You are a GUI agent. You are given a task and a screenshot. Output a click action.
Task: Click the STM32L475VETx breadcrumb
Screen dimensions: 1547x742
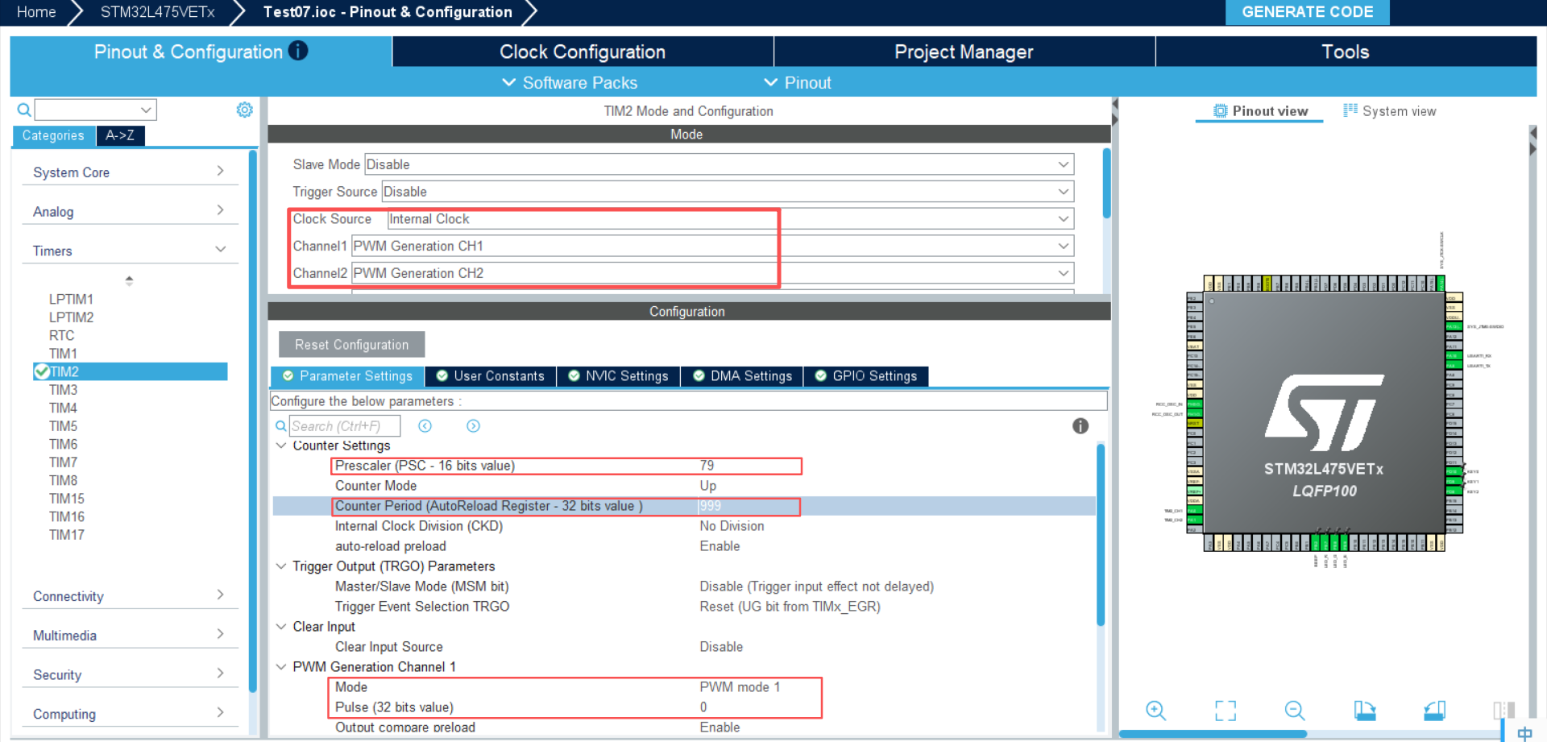tap(157, 12)
